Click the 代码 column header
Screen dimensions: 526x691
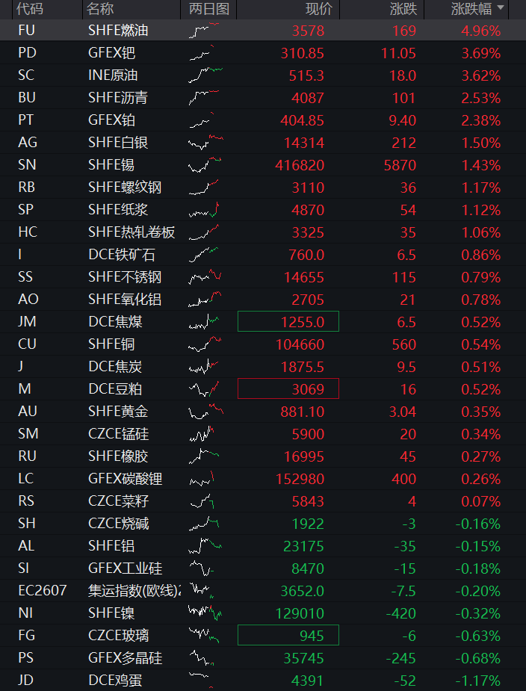coord(30,8)
